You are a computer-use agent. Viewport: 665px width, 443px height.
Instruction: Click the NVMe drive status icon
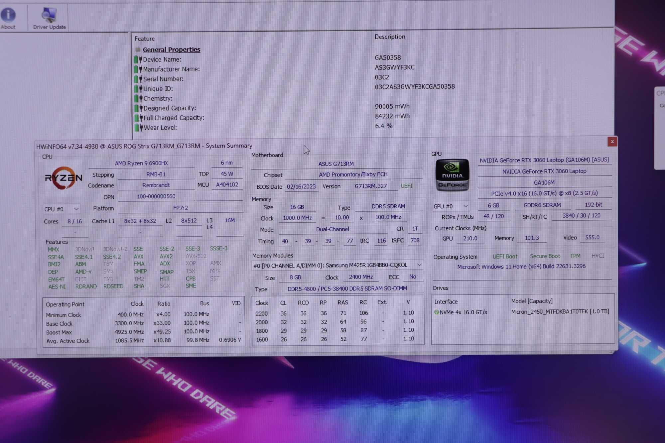coord(437,312)
